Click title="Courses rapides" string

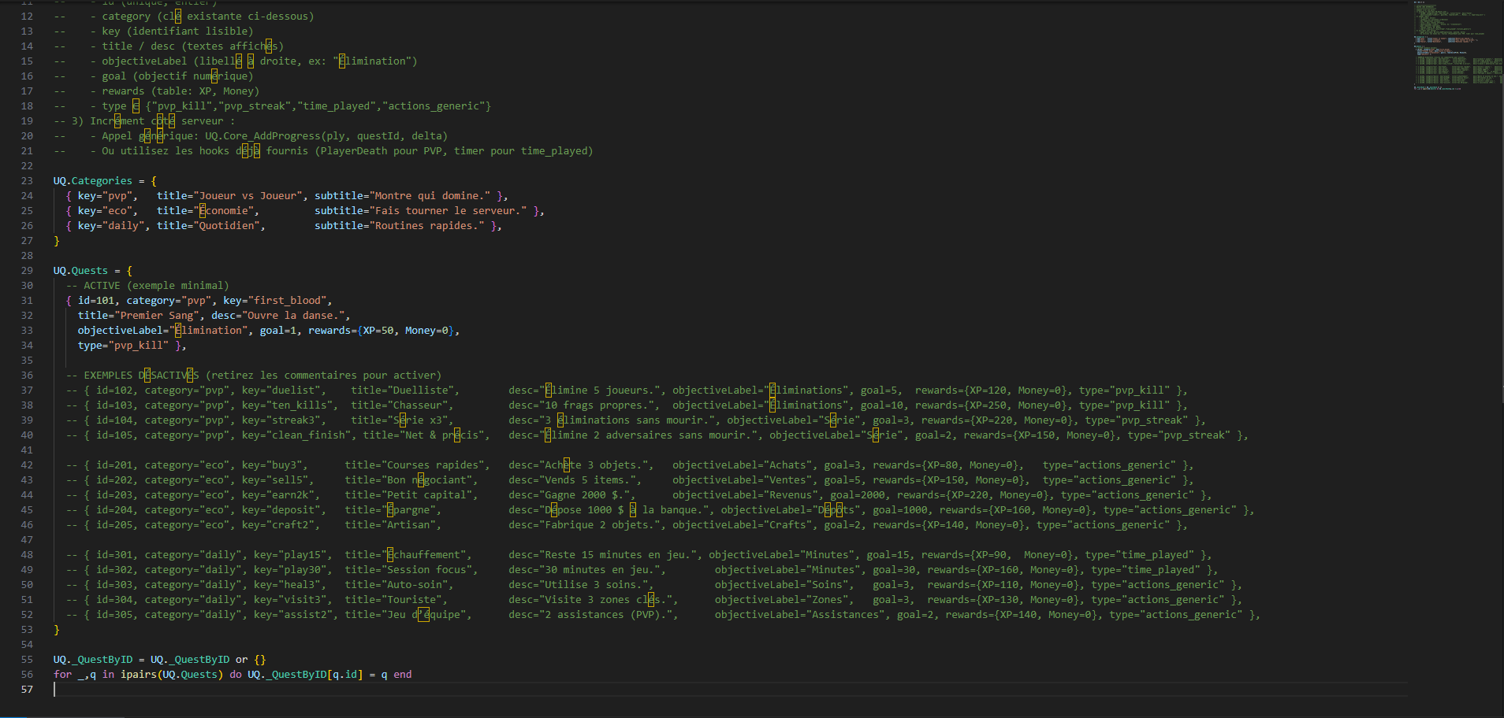tap(415, 465)
